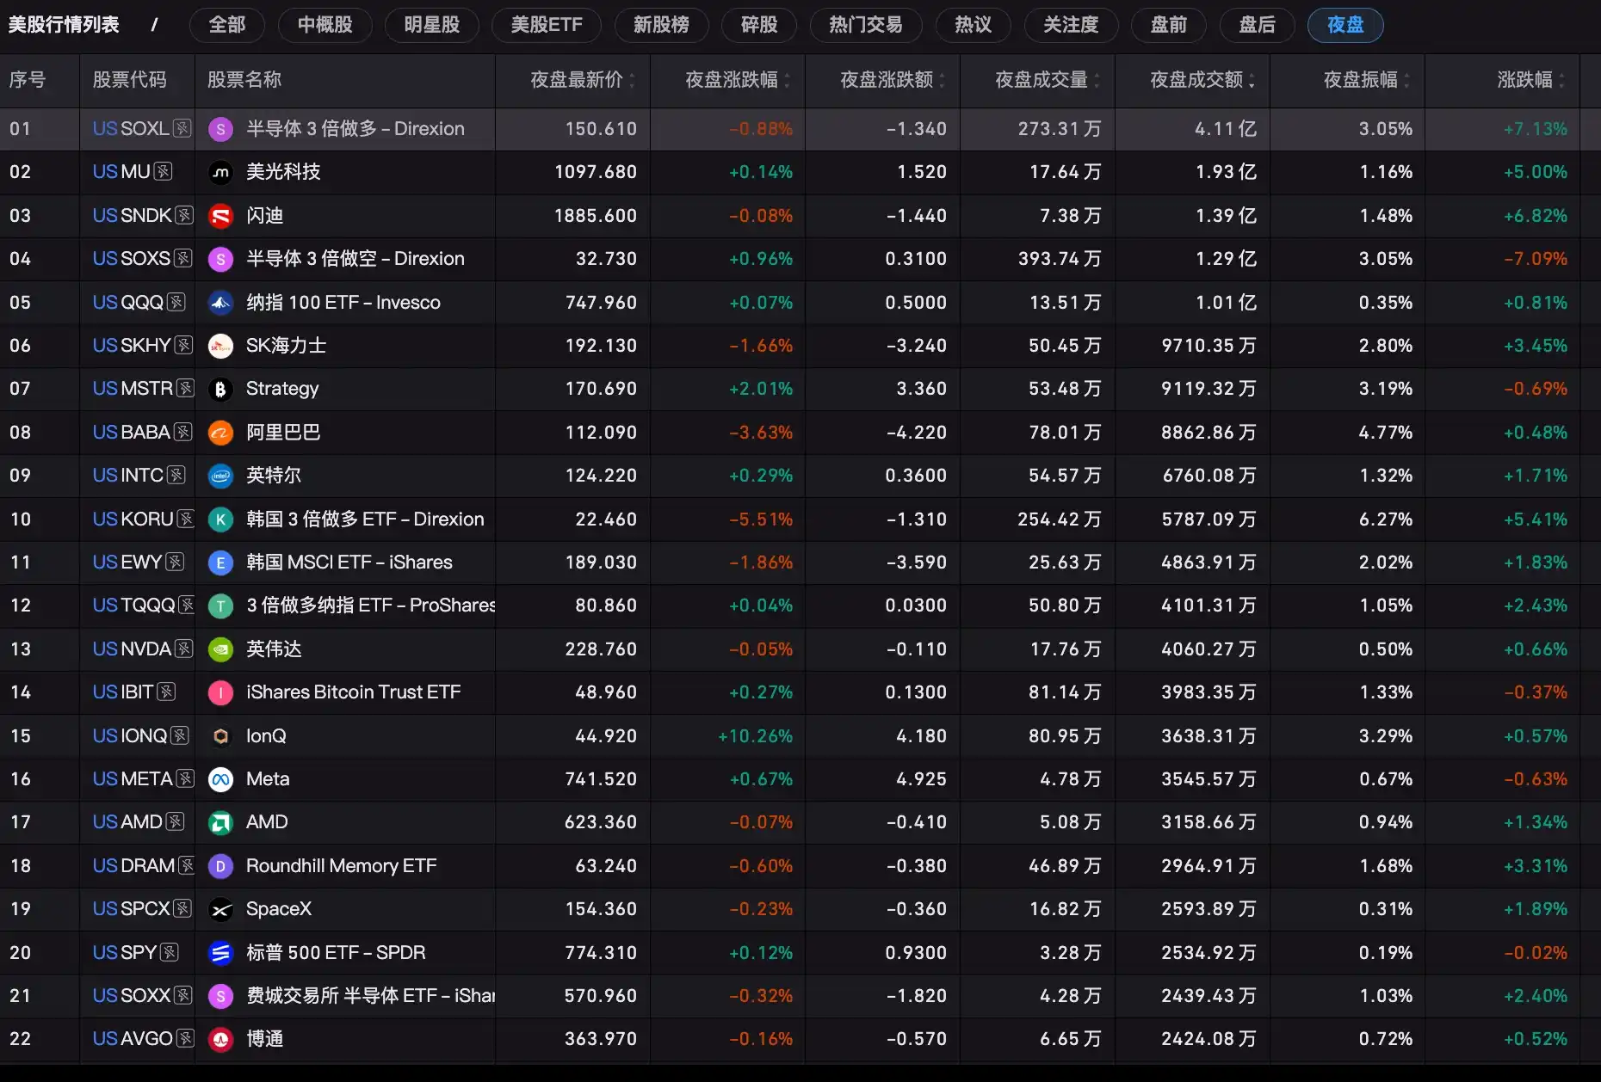The width and height of the screenshot is (1601, 1082).
Task: Click the IonQ logo icon
Action: [221, 736]
